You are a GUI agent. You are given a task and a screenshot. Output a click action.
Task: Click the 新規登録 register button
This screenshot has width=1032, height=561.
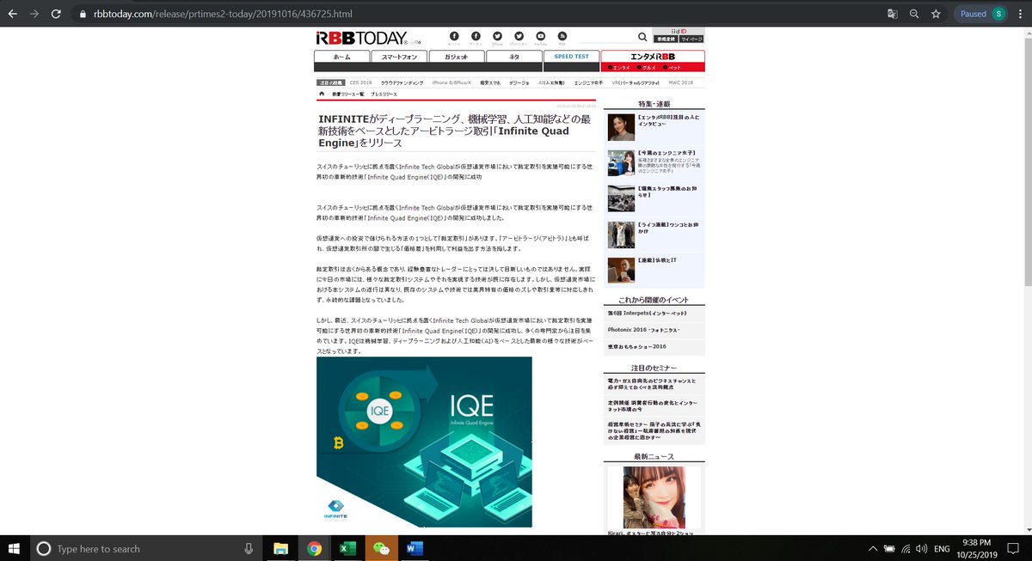666,40
